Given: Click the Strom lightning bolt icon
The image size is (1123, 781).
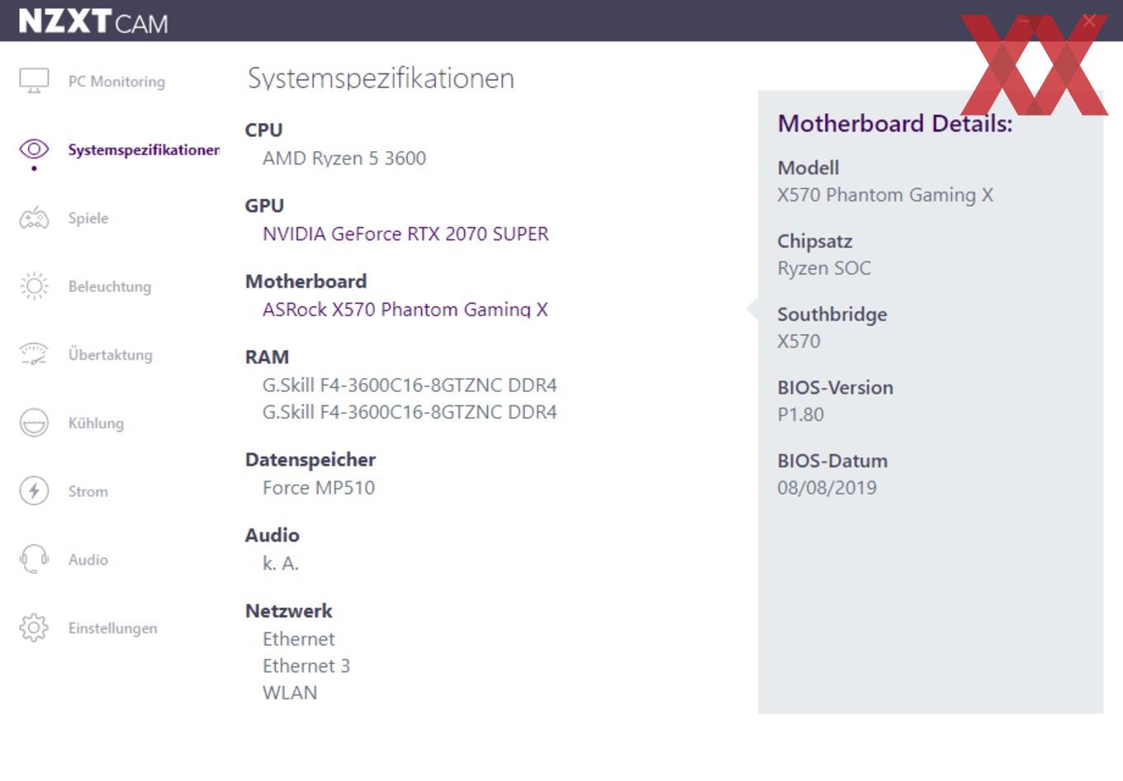Looking at the screenshot, I should point(34,491).
